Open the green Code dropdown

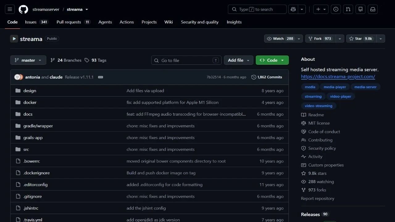[x=272, y=60]
